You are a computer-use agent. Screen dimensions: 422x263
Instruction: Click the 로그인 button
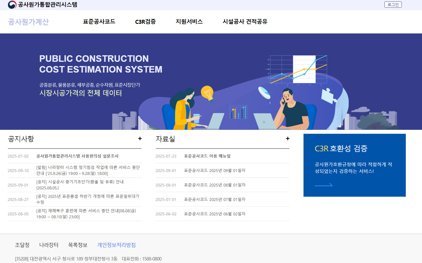tap(393, 4)
